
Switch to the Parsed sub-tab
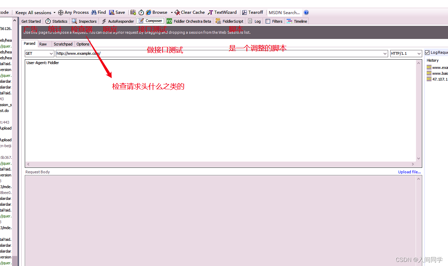click(30, 44)
